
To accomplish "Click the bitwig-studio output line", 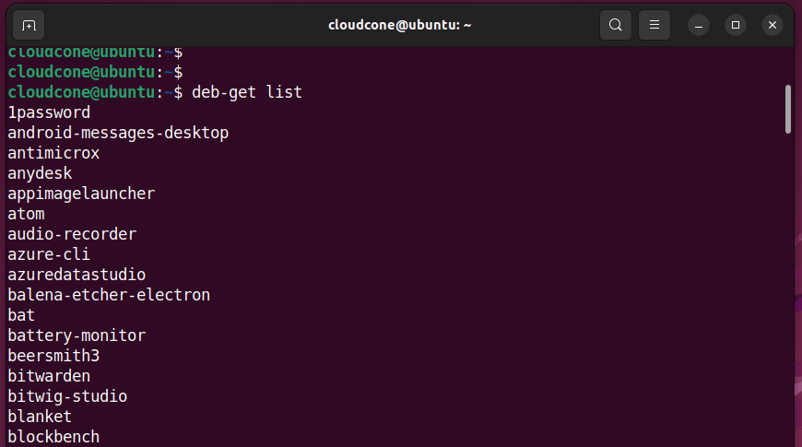I will (x=67, y=396).
